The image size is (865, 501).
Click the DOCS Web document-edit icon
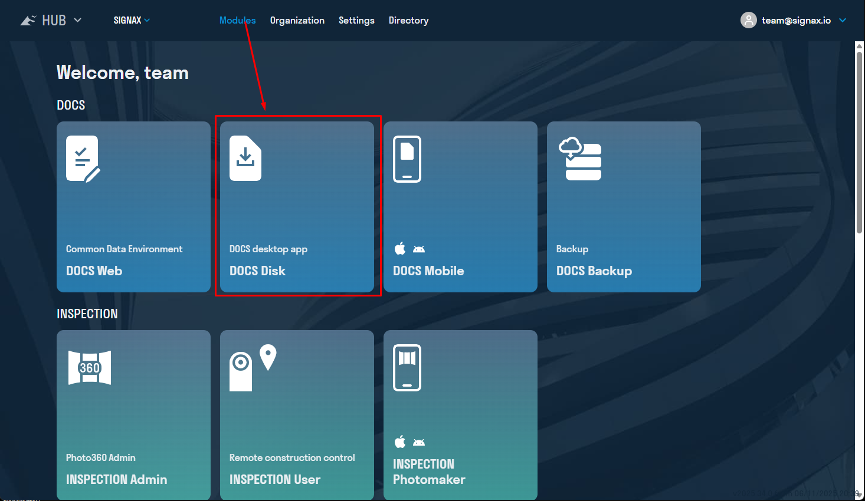tap(83, 159)
